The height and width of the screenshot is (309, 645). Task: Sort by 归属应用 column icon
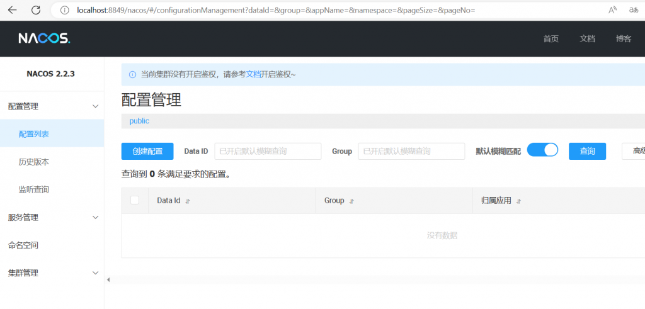coord(518,201)
